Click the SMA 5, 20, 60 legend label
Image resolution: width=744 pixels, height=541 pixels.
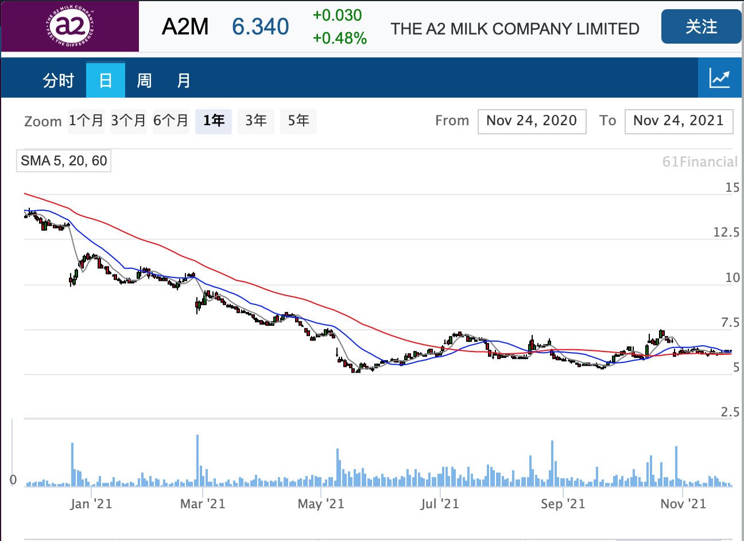[x=64, y=161]
